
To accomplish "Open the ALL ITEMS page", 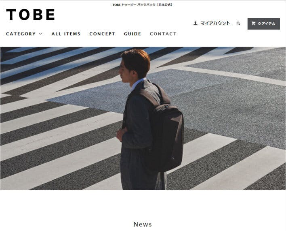I will pos(66,34).
